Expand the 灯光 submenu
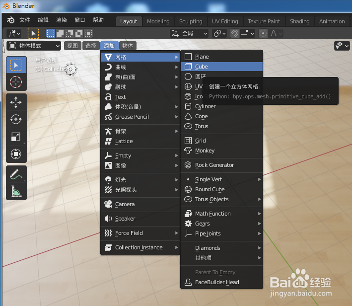Screen dimensions: 352x306 tap(140, 180)
